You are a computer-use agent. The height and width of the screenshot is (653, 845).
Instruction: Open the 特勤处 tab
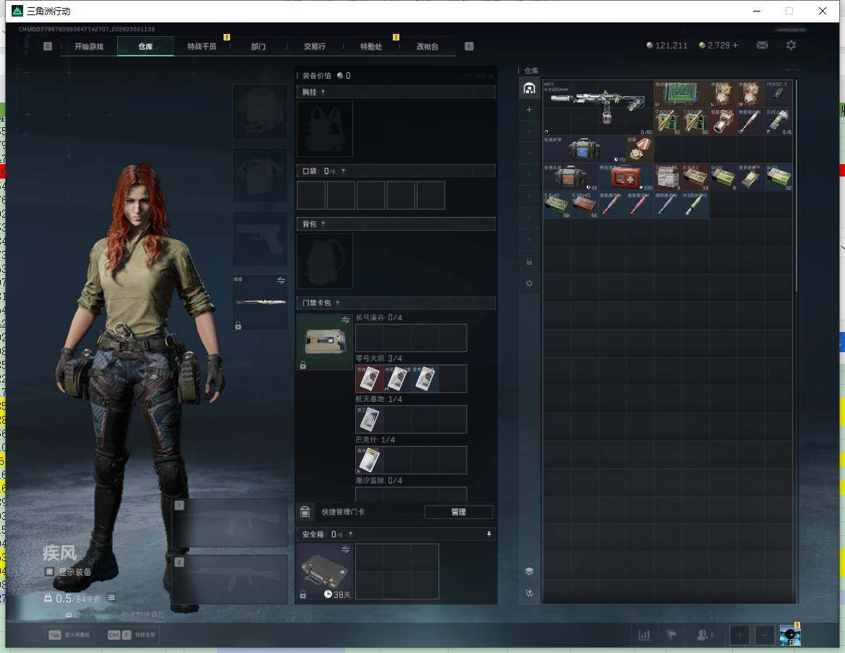(x=371, y=46)
